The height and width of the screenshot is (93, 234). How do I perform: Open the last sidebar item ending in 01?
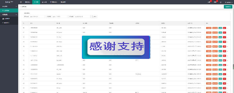(x=9, y=23)
